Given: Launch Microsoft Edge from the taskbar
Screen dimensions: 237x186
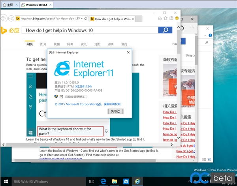Looking at the screenshot, I should pyautogui.click(x=103, y=182).
